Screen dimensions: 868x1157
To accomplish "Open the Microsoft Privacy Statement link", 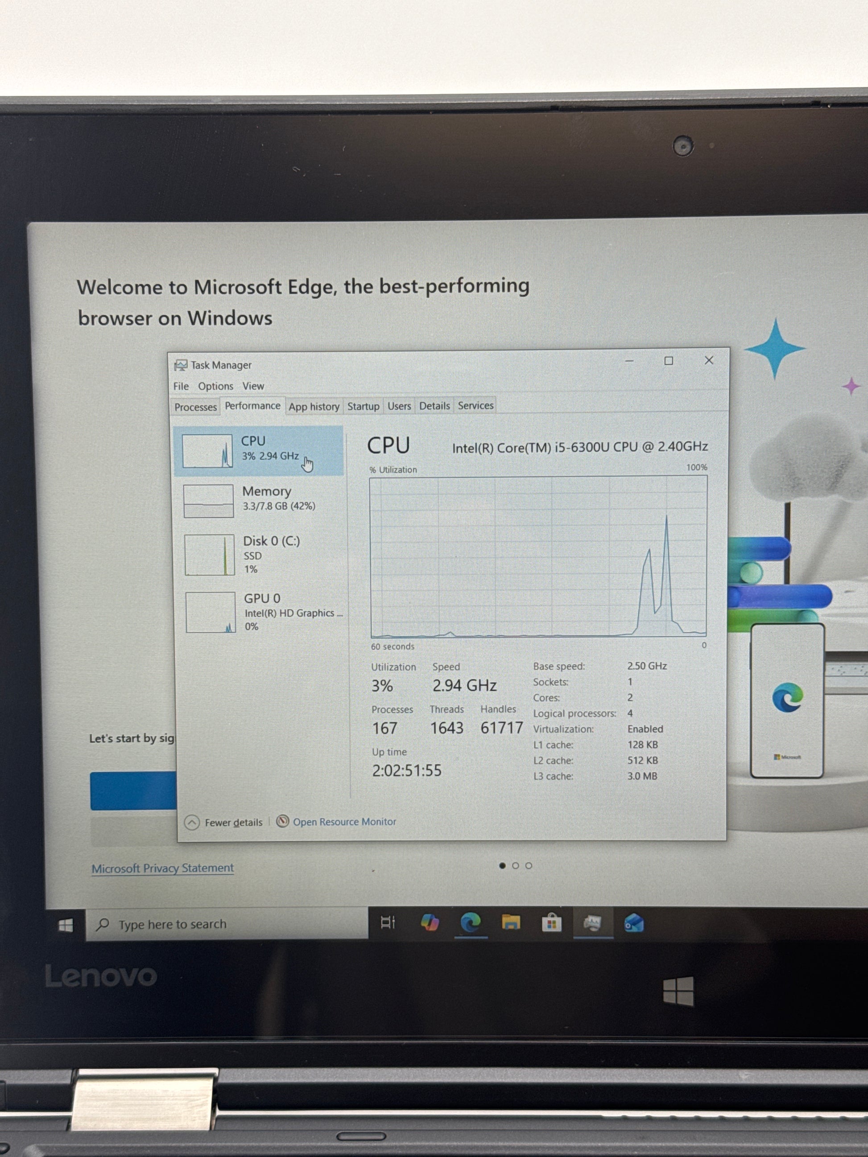I will click(x=162, y=868).
